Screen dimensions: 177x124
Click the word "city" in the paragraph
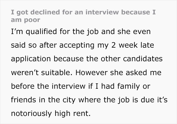click(x=69, y=100)
